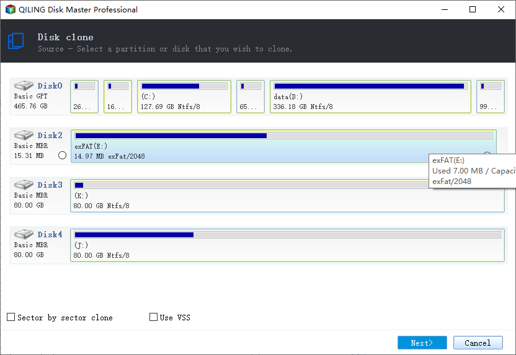Minimize the QILING Disk Master window
Screen dimensions: 516x355
tap(445, 9)
